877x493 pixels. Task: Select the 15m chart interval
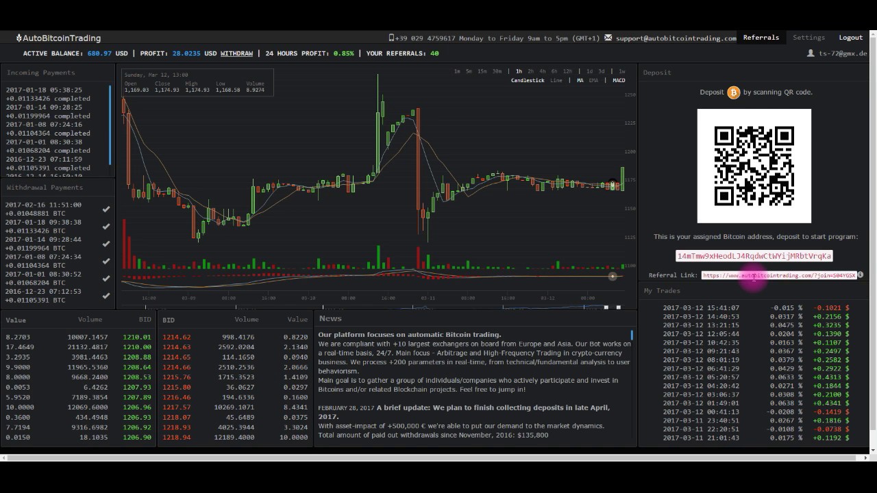pyautogui.click(x=482, y=71)
